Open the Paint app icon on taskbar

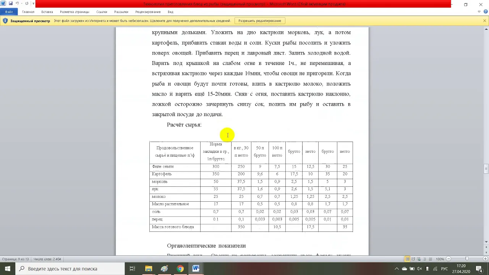164,269
